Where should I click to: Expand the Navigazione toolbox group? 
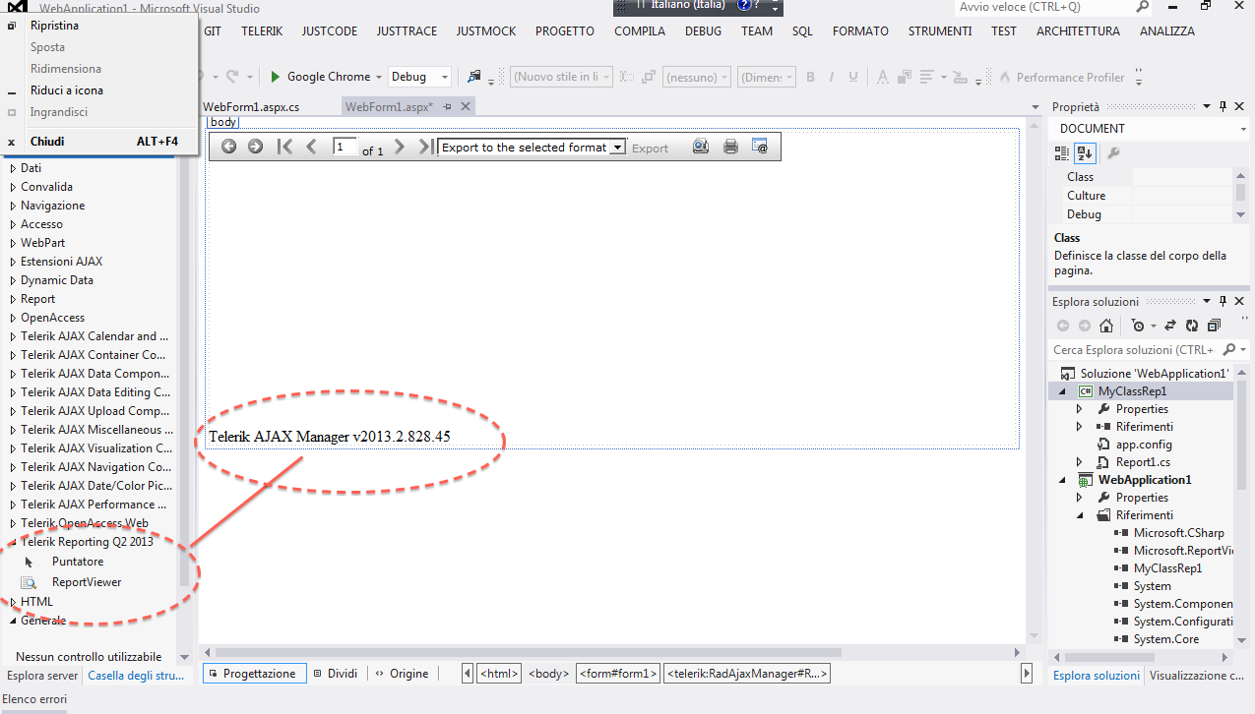coord(12,206)
